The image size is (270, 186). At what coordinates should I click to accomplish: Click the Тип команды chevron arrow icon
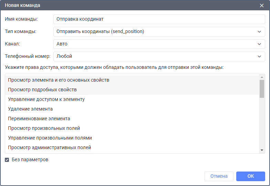click(x=259, y=32)
